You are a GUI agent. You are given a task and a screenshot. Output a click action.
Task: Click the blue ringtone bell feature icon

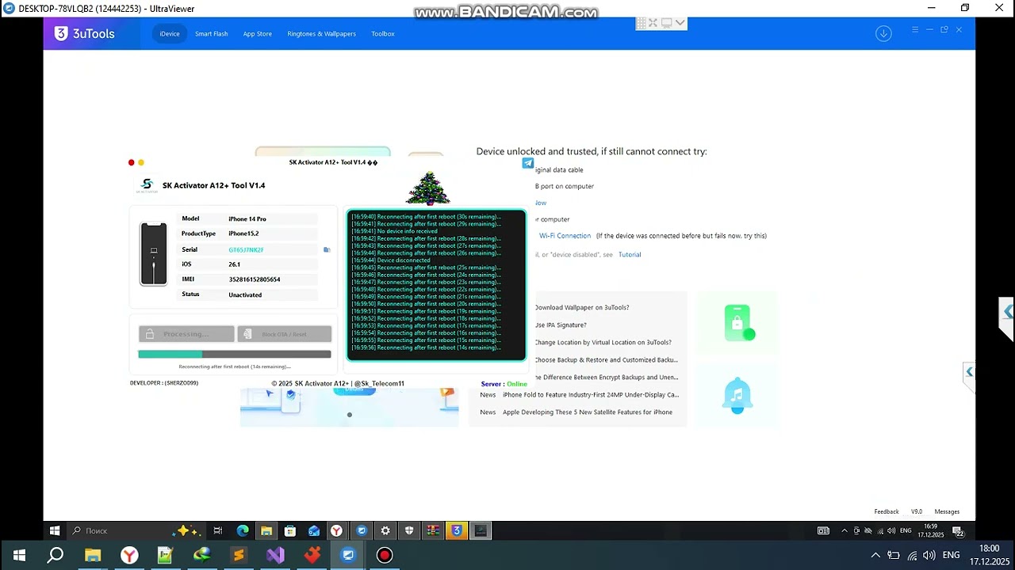click(737, 393)
